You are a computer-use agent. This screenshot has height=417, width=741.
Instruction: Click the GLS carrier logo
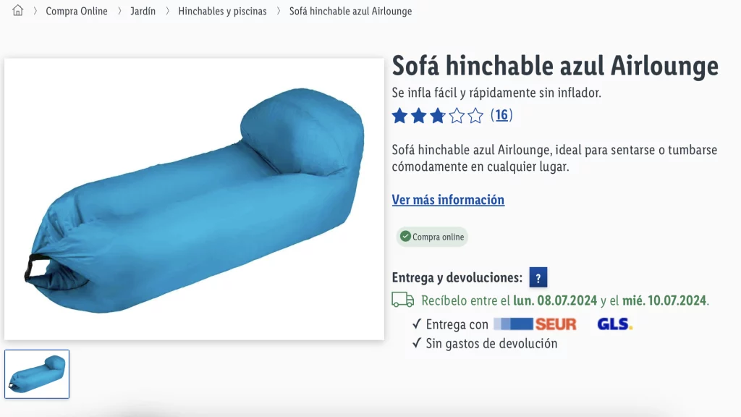coord(614,324)
